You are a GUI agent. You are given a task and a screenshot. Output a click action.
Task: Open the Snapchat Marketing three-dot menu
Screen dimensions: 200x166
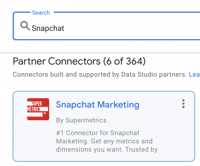[183, 104]
